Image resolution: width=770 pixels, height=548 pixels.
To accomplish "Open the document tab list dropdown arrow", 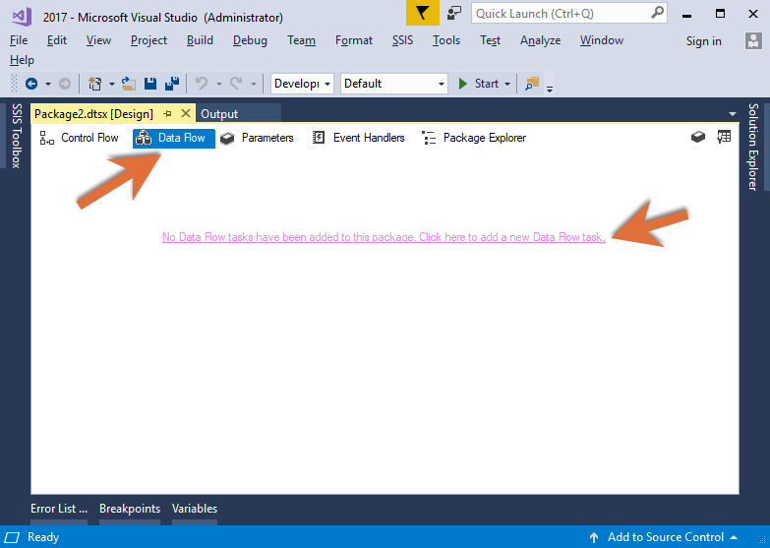I will pos(733,114).
